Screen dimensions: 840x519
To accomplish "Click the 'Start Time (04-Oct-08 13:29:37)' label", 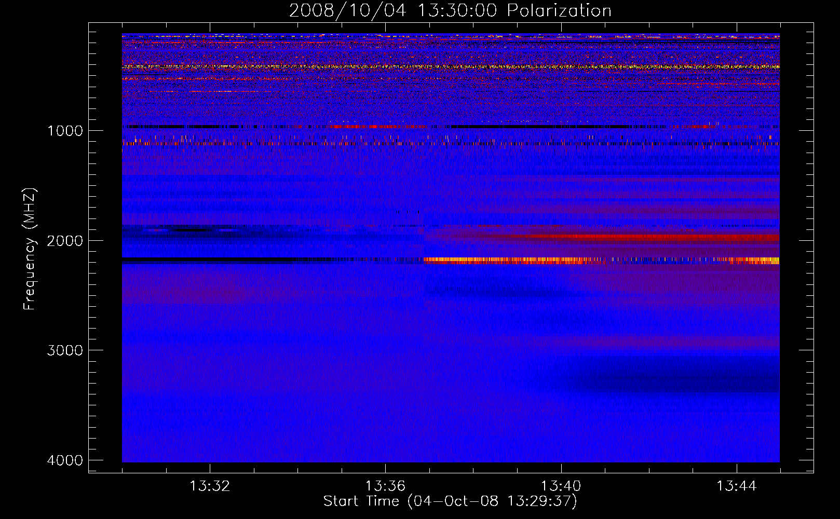I will 450,501.
